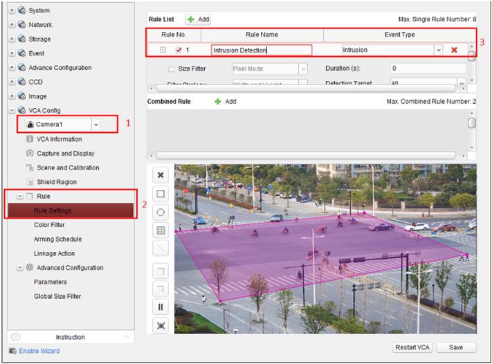Collapse the VCA Config tree node
The image size is (492, 364).
(12, 110)
